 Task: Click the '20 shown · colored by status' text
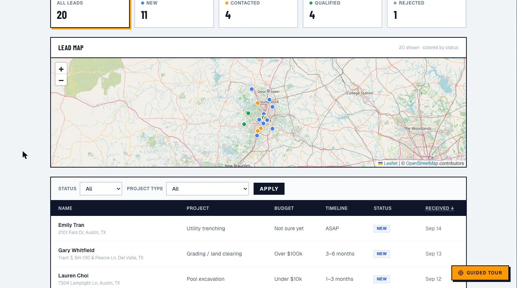pyautogui.click(x=429, y=48)
